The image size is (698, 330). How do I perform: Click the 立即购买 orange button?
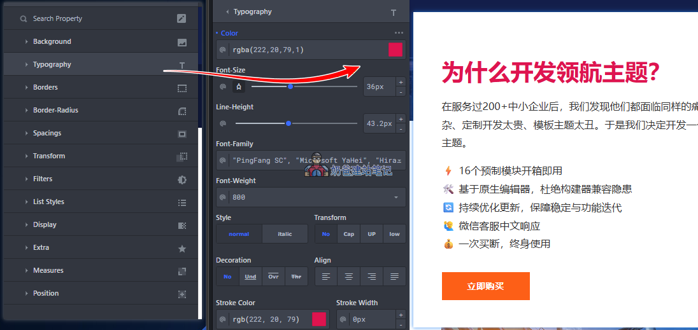click(486, 286)
